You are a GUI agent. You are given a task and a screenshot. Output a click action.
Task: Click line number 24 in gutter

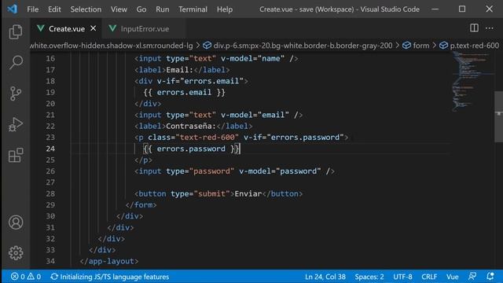(50, 149)
